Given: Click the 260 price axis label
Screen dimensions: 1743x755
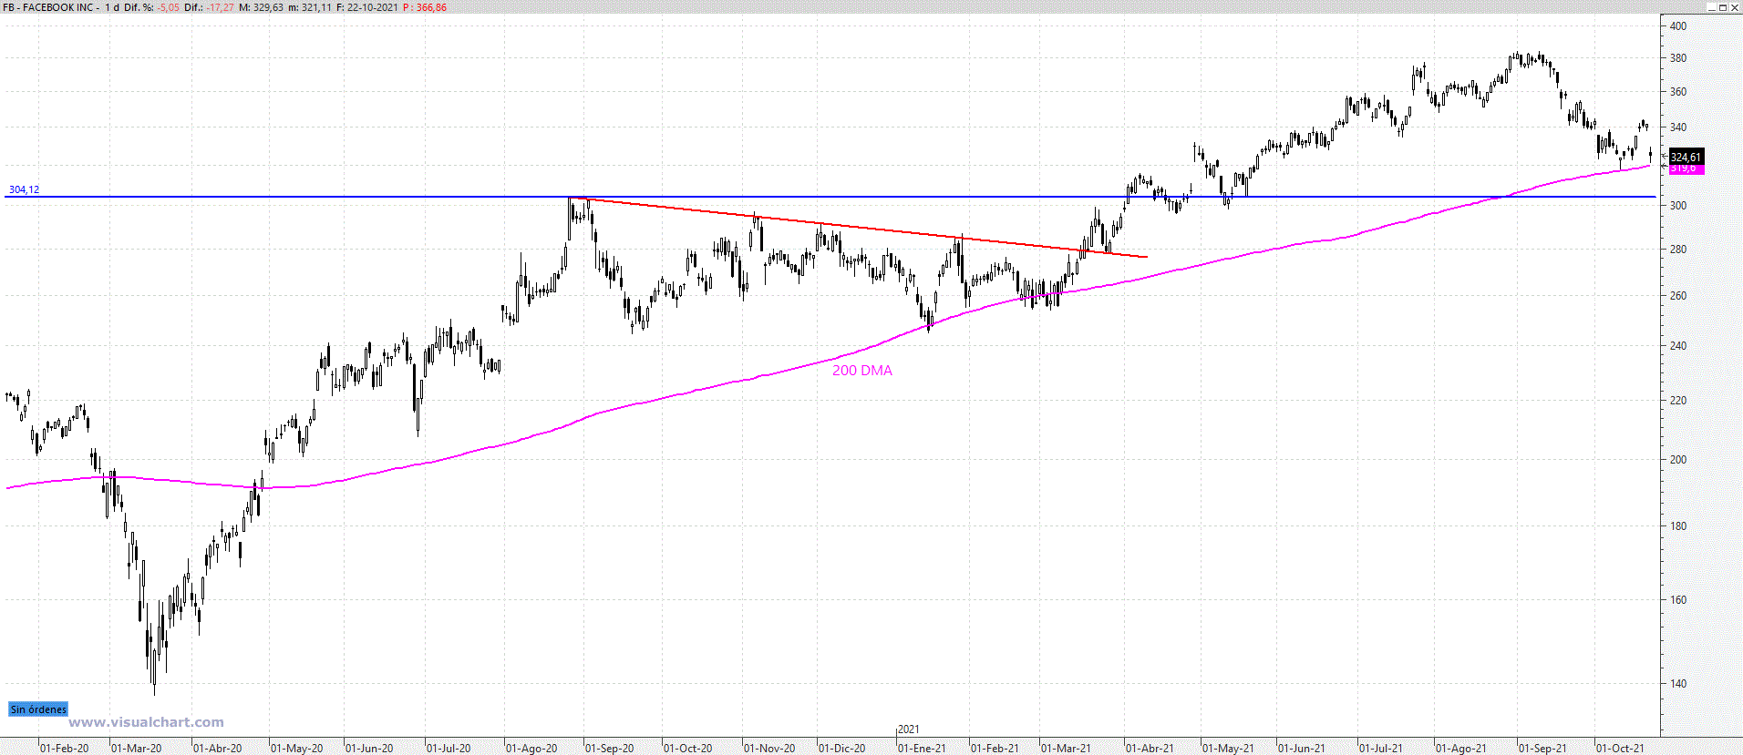Looking at the screenshot, I should coord(1678,296).
